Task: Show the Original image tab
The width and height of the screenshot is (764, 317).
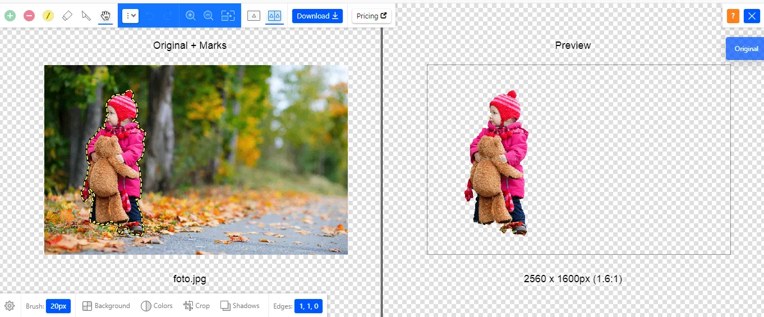Action: click(x=746, y=49)
